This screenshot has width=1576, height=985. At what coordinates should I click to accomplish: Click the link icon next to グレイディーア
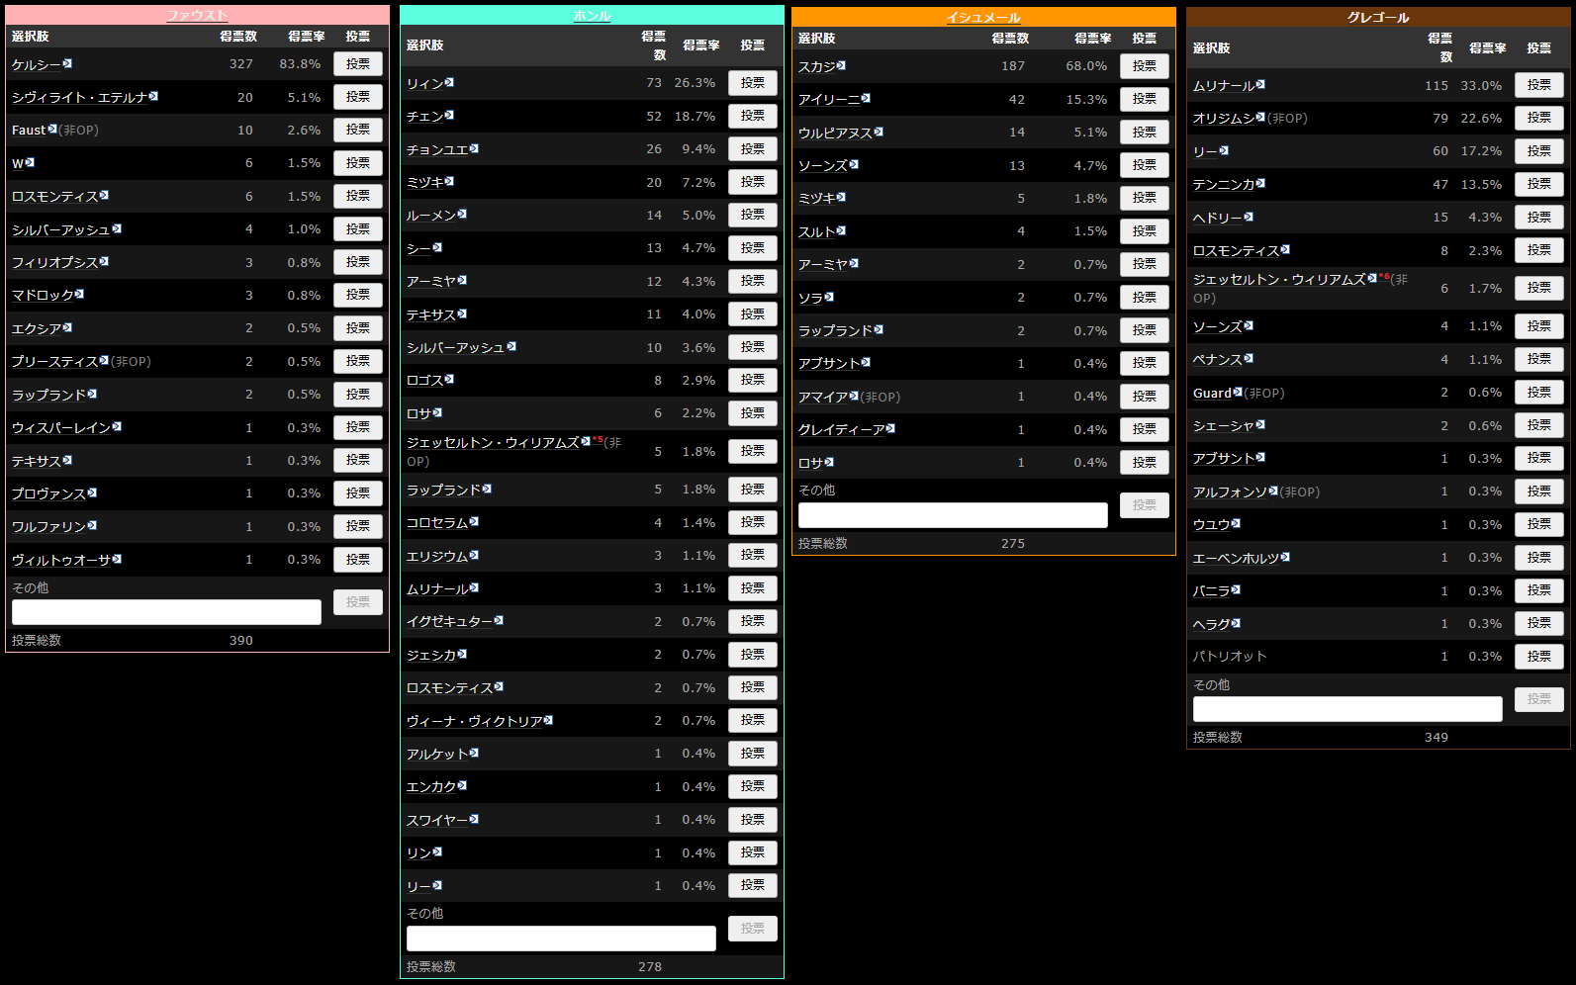(890, 428)
